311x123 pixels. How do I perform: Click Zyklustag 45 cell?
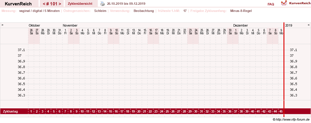pyautogui.click(x=281, y=112)
